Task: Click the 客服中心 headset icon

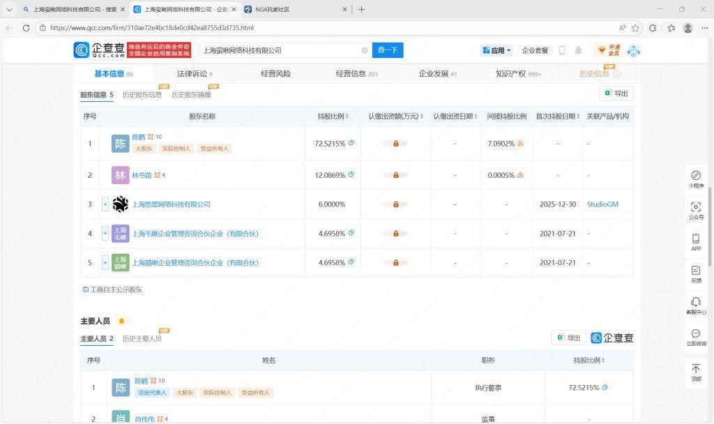Action: tap(695, 305)
